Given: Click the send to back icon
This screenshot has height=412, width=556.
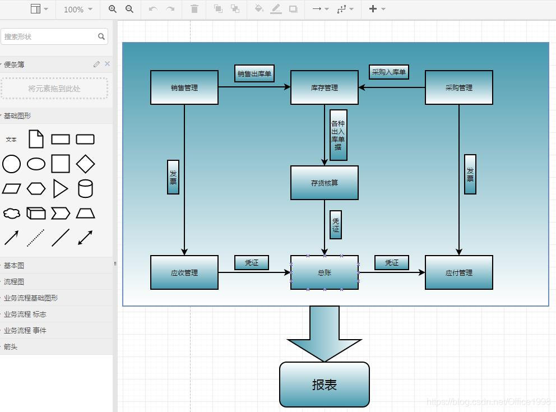Looking at the screenshot, I should click(235, 9).
